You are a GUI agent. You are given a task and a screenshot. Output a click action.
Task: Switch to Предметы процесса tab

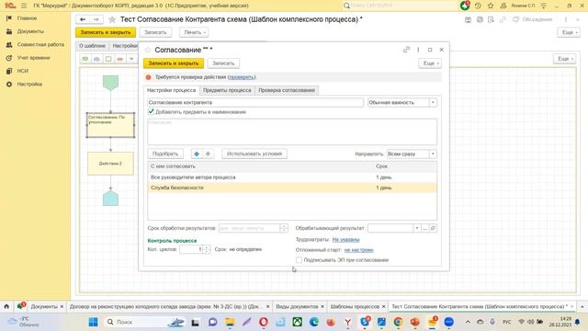point(227,90)
